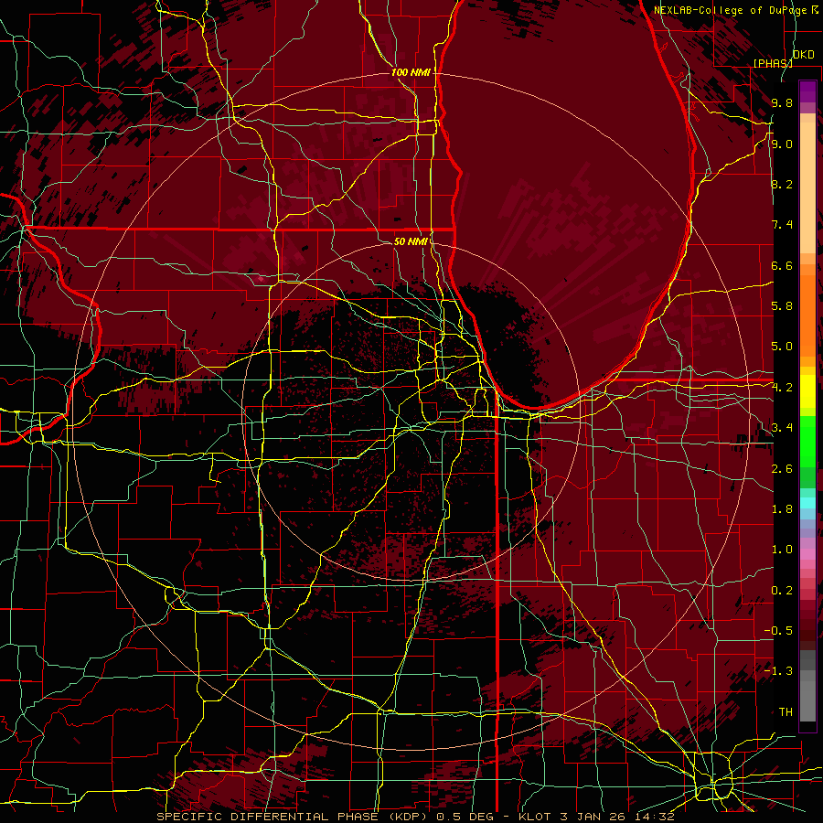Select the 7.4 value on the color scale
The image size is (823, 823).
782,225
